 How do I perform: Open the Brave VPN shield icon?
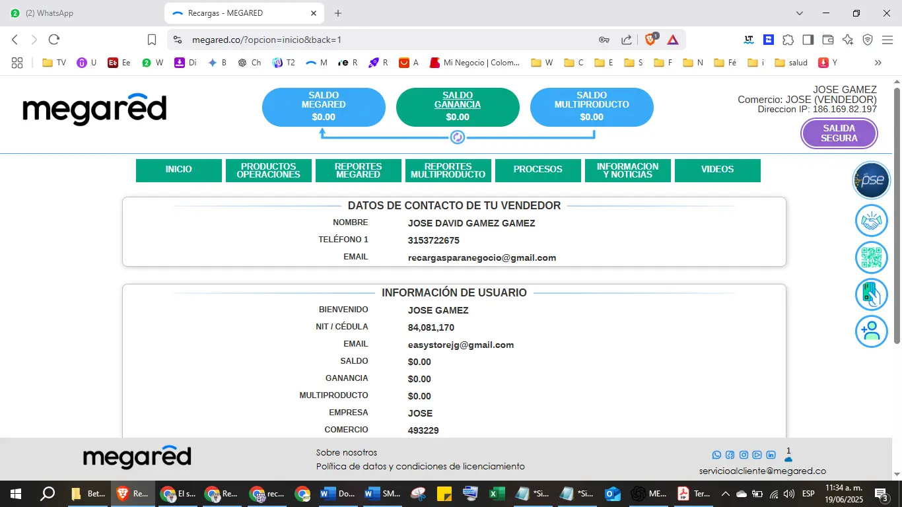pyautogui.click(x=868, y=40)
